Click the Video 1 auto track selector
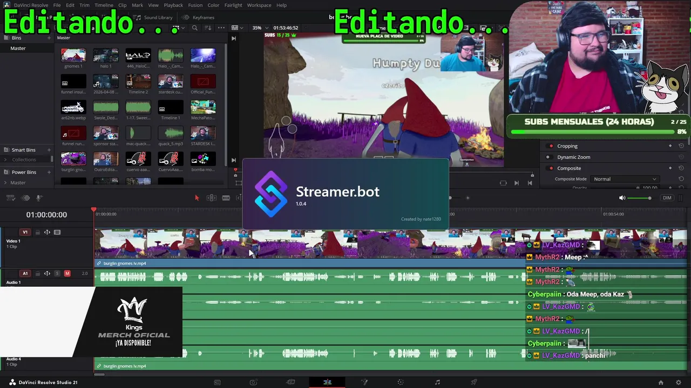Screen dimensions: 691x388 47,232
